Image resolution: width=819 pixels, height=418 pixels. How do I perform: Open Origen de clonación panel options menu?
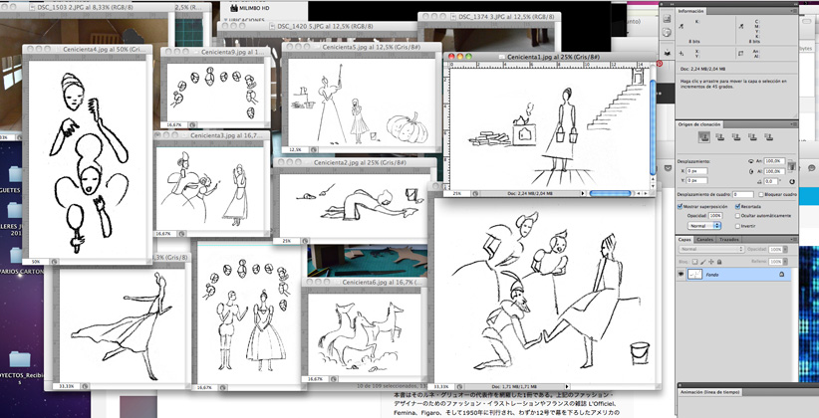click(x=794, y=124)
